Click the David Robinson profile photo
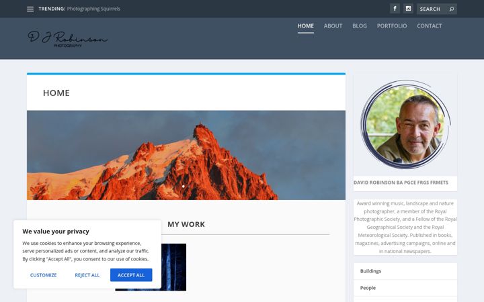484x302 pixels. pyautogui.click(x=405, y=124)
